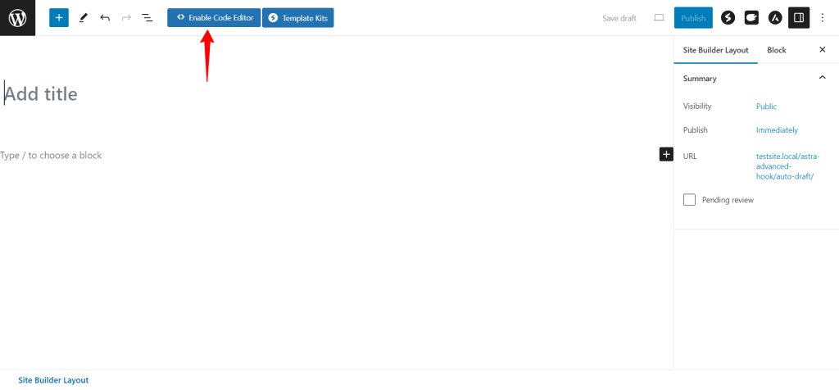Change the Public visibility setting
Image resolution: width=839 pixels, height=390 pixels.
[766, 107]
